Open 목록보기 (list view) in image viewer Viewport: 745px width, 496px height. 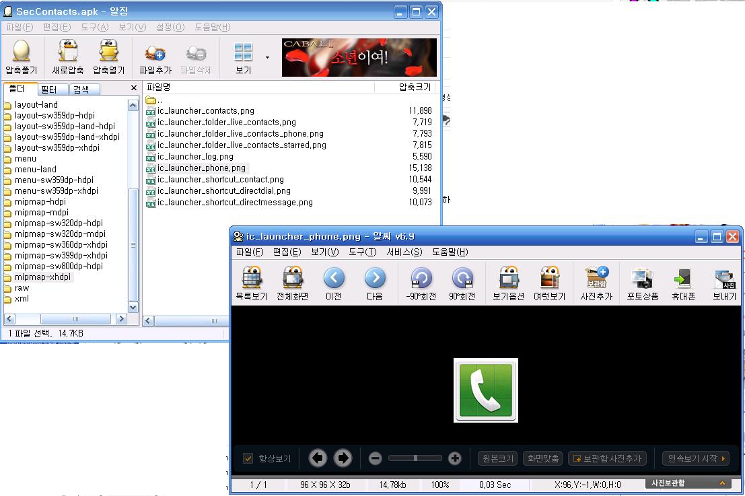(x=251, y=279)
